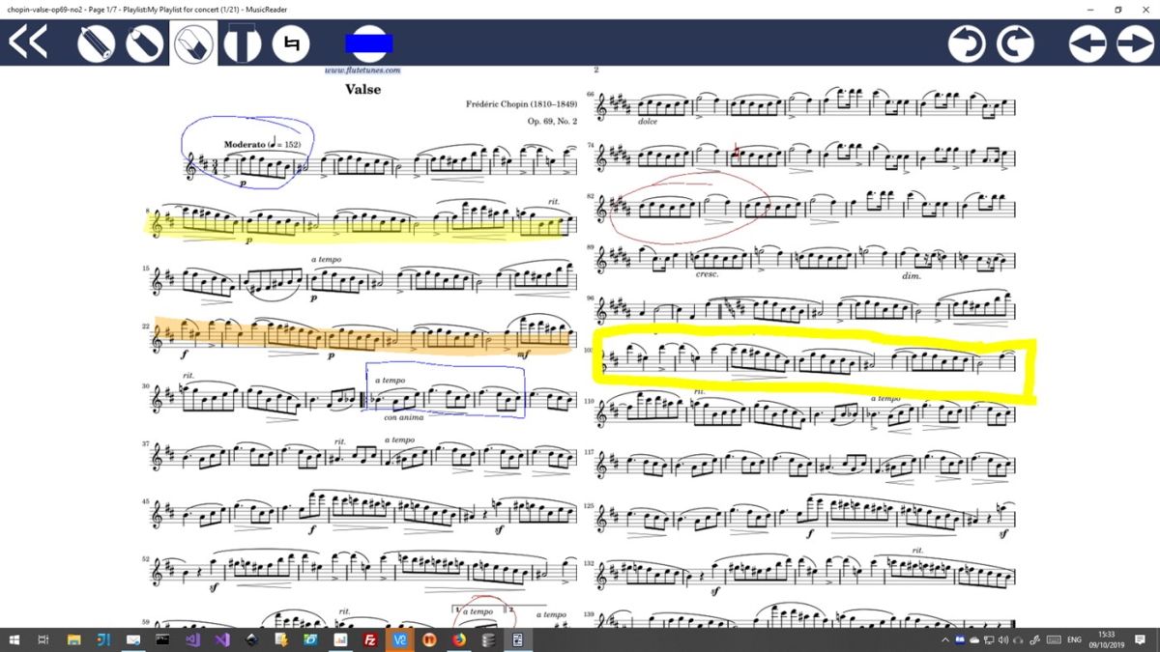Click the MusicReader taskbar icon

pyautogui.click(x=518, y=639)
